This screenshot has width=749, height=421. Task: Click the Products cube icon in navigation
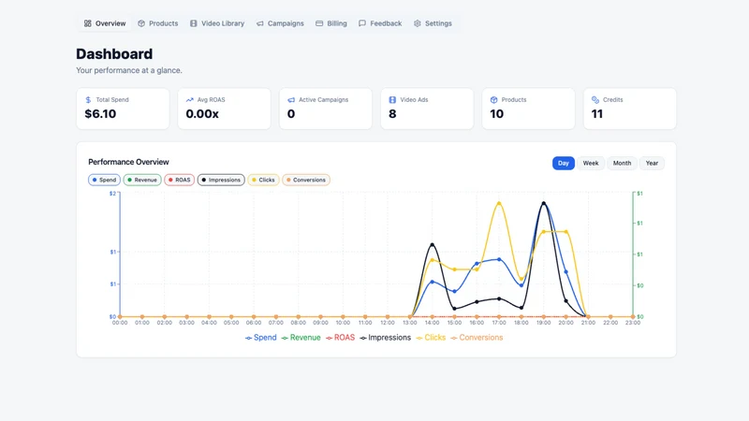(x=141, y=23)
